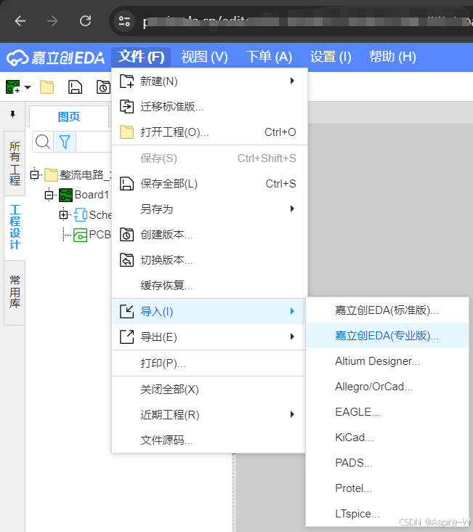
Task: Open the 工程设计 side tab
Action: pos(15,227)
